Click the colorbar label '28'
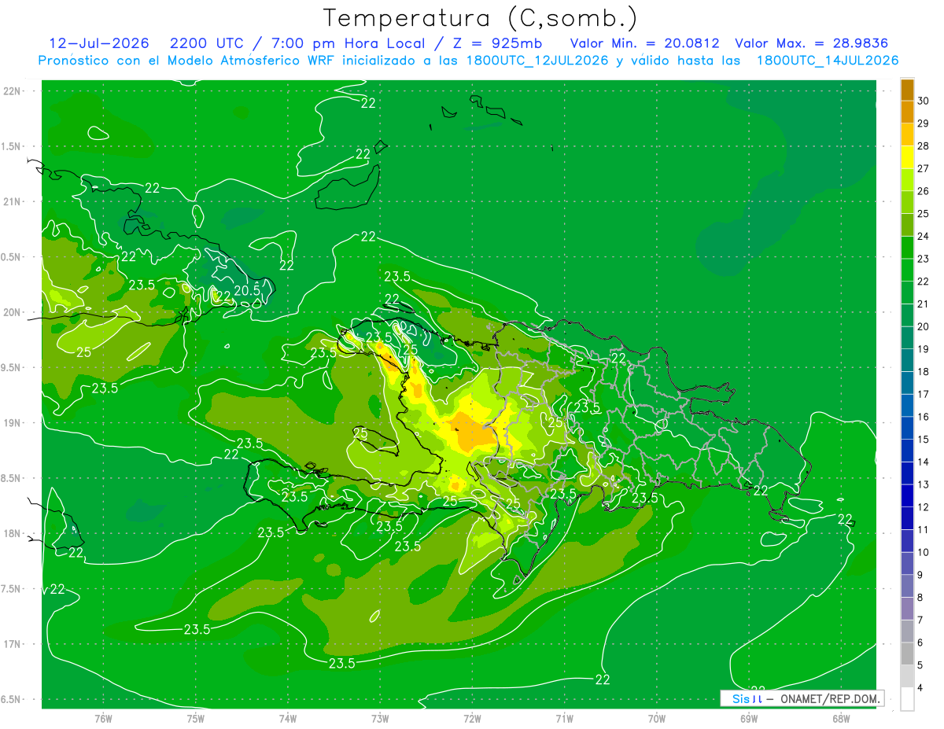 [923, 145]
